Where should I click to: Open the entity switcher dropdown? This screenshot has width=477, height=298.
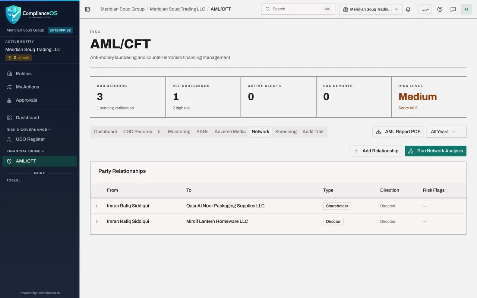click(x=371, y=9)
